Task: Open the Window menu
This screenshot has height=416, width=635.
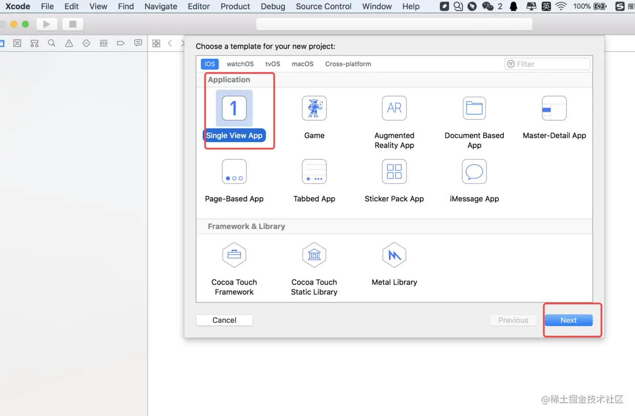Action: tap(377, 6)
